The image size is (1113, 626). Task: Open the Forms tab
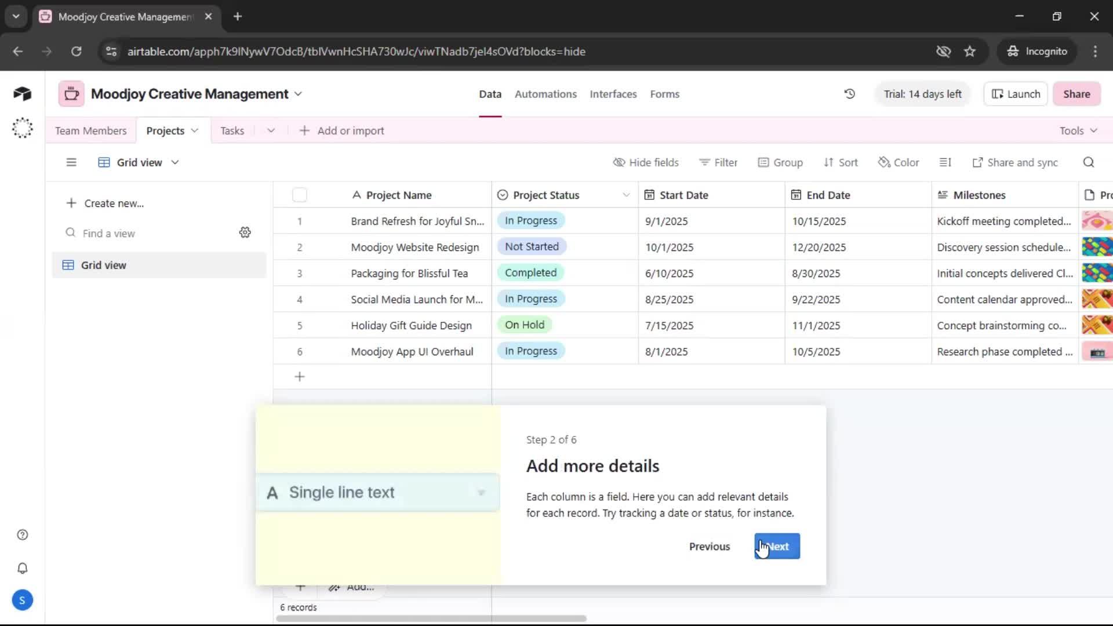[665, 94]
